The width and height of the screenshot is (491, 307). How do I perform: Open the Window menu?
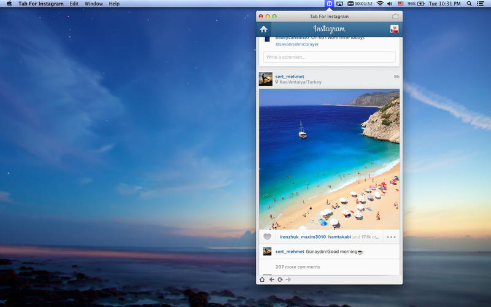(x=94, y=4)
